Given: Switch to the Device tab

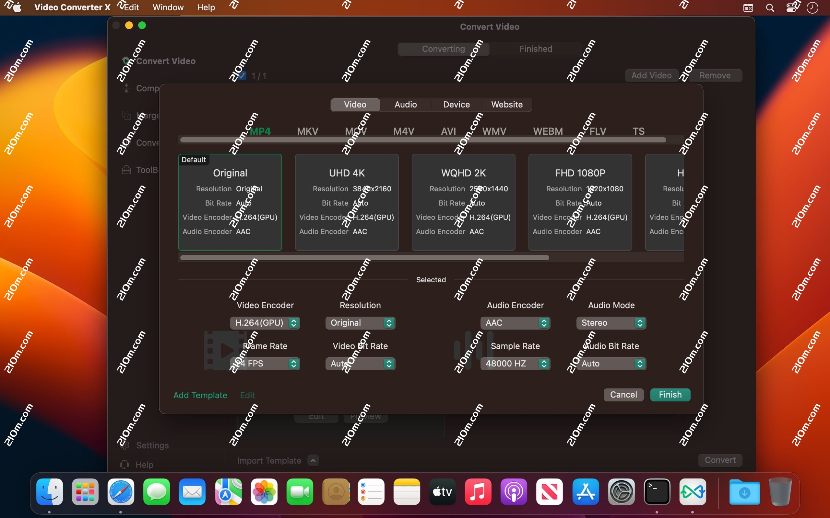Looking at the screenshot, I should pos(456,105).
